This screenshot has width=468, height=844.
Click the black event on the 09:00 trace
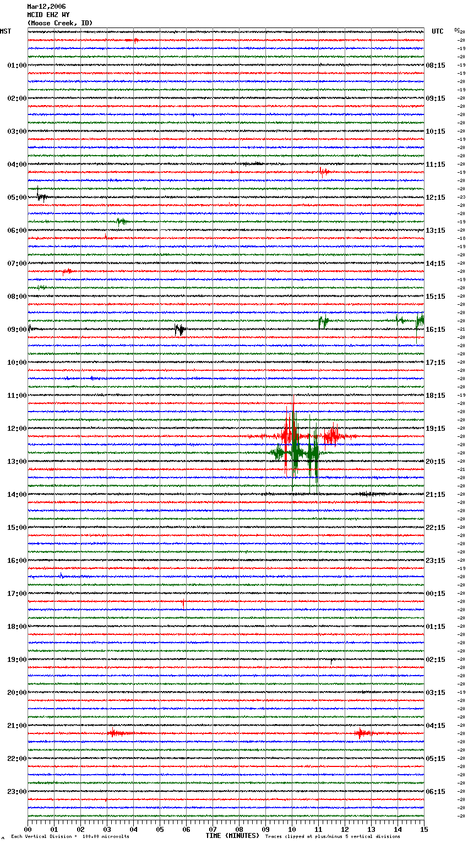click(x=180, y=330)
